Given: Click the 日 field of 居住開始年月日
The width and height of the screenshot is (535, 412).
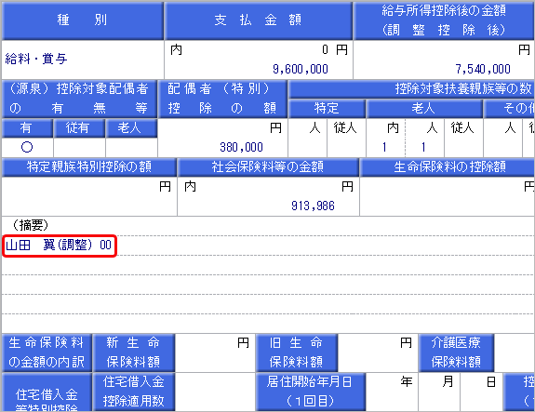Looking at the screenshot, I should coord(481,392).
